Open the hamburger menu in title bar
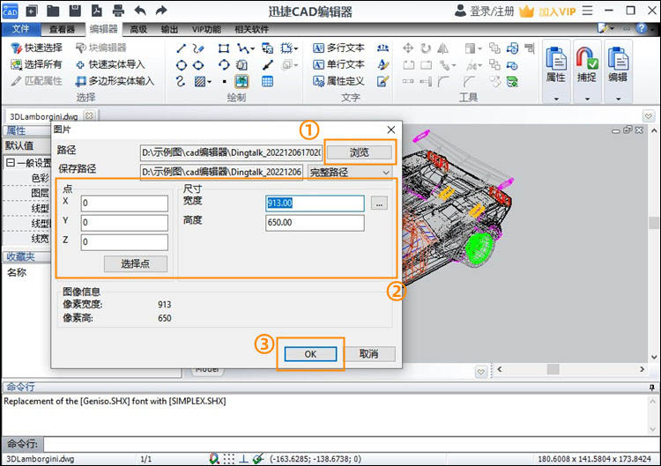 click(x=587, y=11)
